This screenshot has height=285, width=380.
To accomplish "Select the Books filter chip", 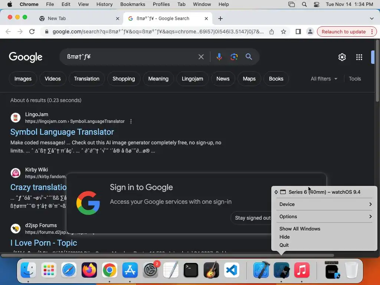I will click(276, 79).
